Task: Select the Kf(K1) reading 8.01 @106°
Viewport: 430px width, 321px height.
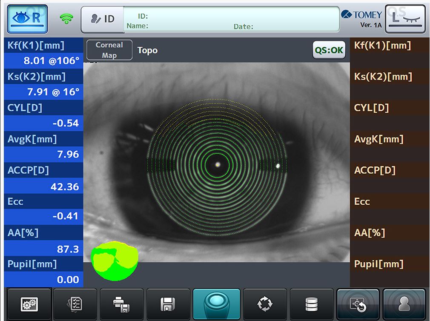Action: tap(52, 61)
